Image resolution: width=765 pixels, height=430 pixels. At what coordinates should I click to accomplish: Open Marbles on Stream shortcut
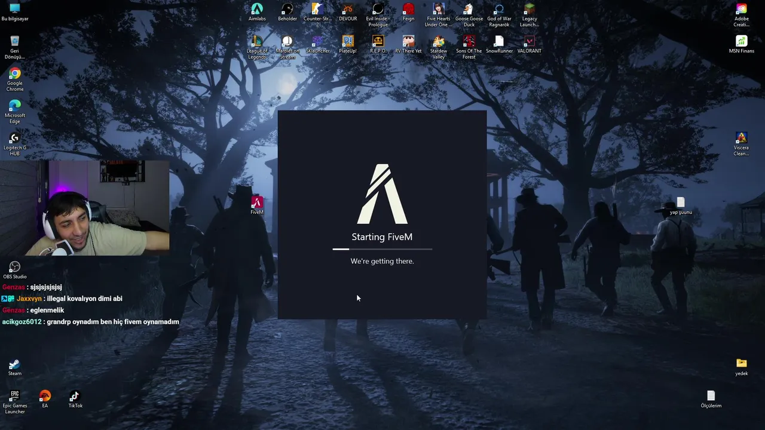(x=287, y=47)
